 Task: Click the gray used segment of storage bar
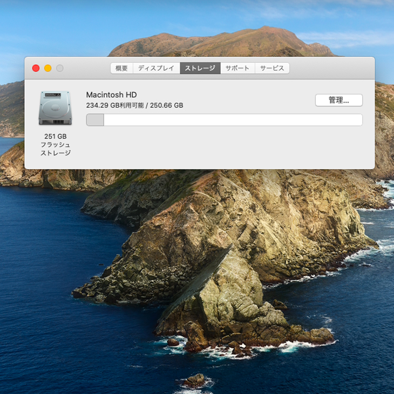tap(95, 120)
